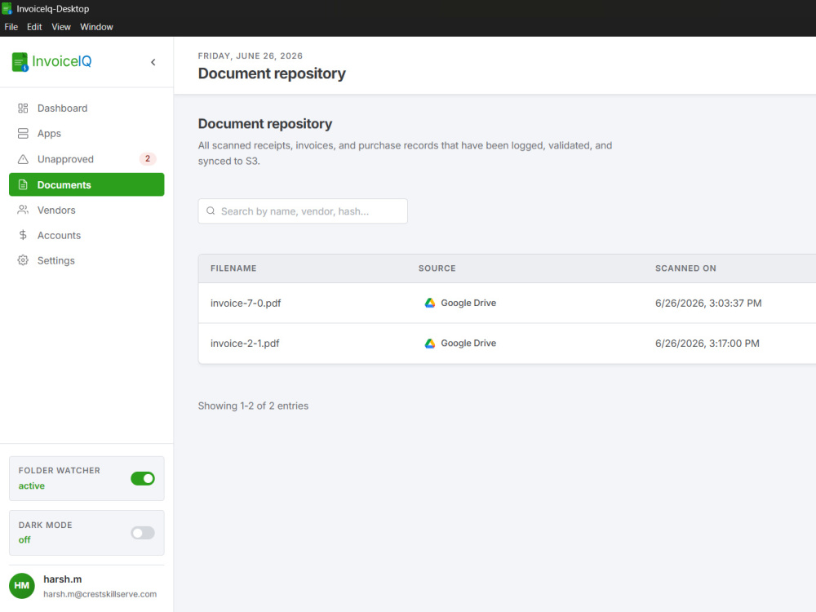816x612 pixels.
Task: Open the Apps section
Action: pos(86,134)
